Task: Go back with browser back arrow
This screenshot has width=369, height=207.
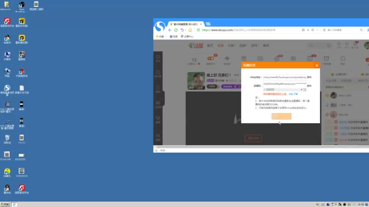Action: click(170, 30)
